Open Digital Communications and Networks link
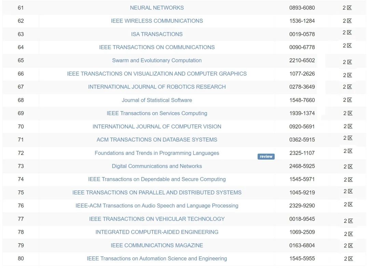369x269 pixels. [x=157, y=166]
